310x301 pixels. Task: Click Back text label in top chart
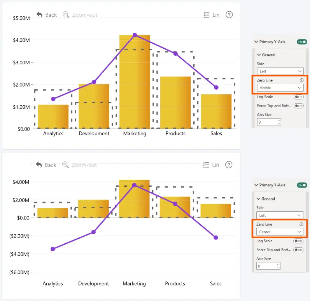coord(51,15)
